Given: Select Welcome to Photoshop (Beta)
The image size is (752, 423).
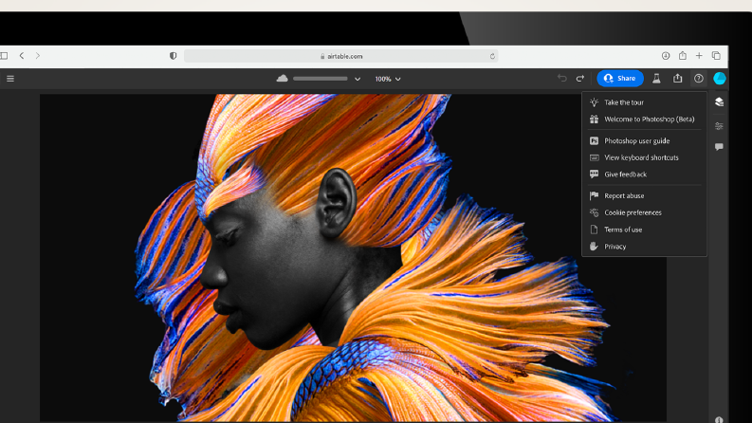Looking at the screenshot, I should 644,119.
